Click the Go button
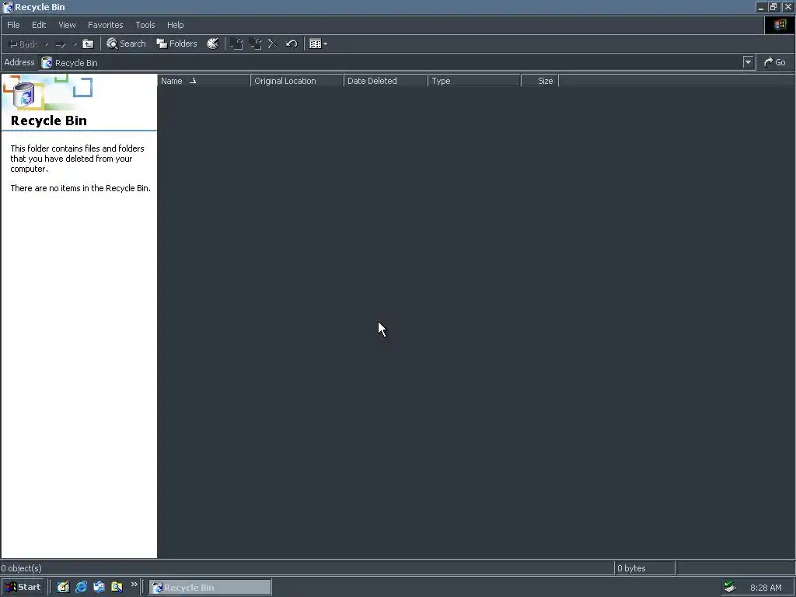The image size is (796, 597). (x=775, y=62)
